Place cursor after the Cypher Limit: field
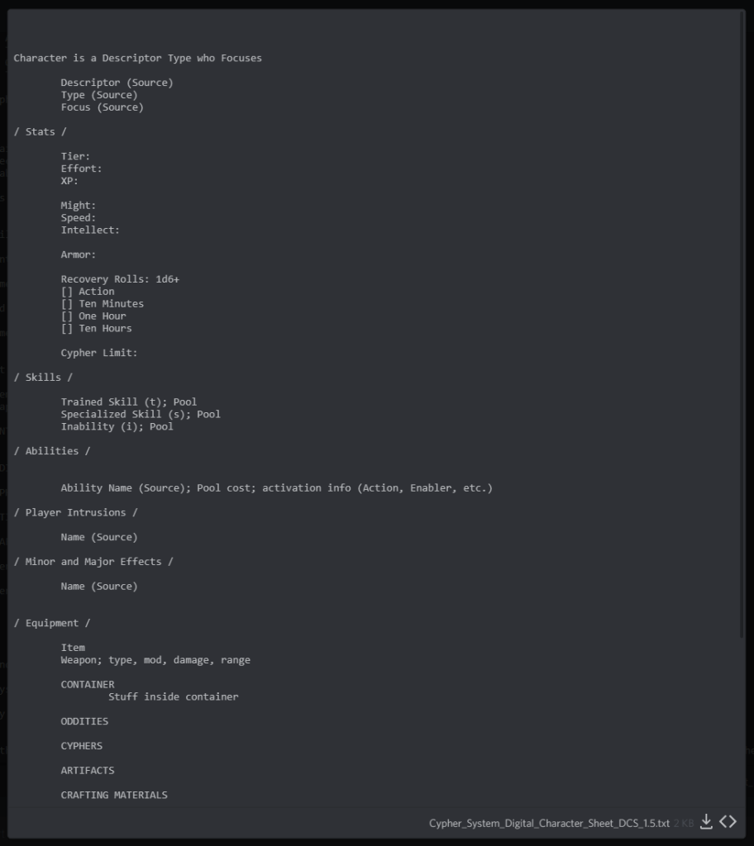 point(140,353)
